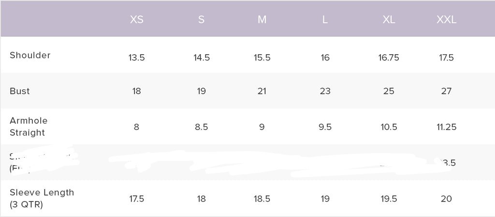This screenshot has width=495, height=217.
Task: Select the Bust row label
Action: 20,91
